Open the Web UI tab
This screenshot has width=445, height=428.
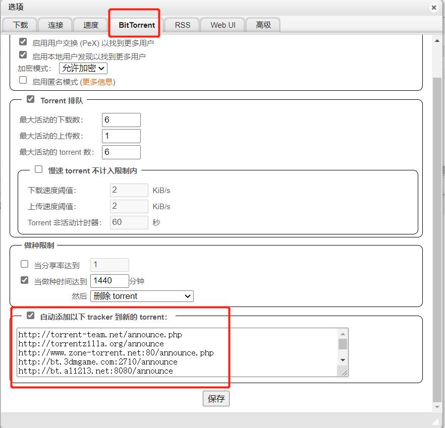[x=222, y=24]
